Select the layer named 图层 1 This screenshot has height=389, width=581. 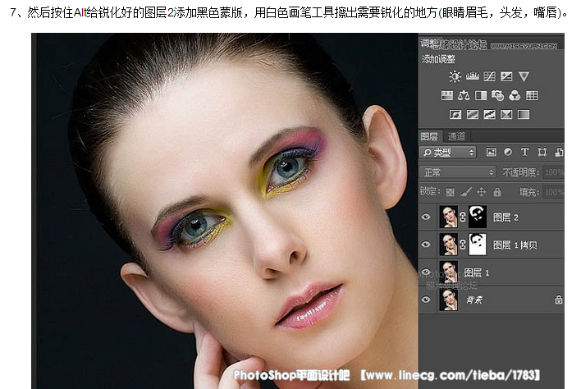477,272
